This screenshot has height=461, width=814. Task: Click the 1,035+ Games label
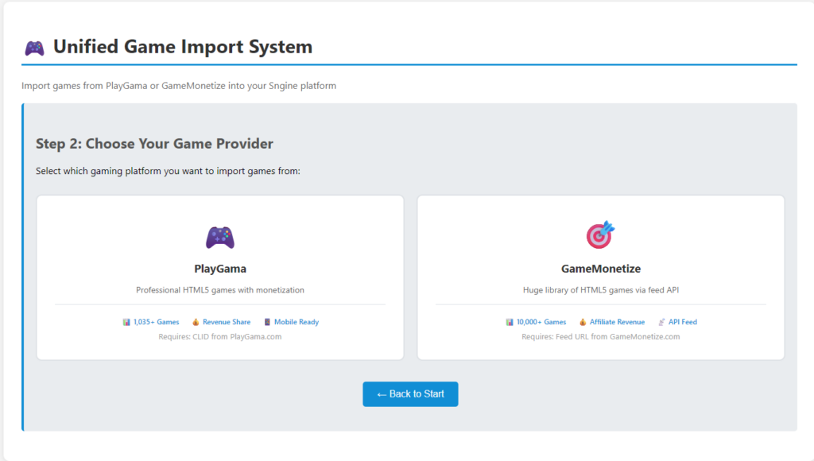(x=156, y=322)
